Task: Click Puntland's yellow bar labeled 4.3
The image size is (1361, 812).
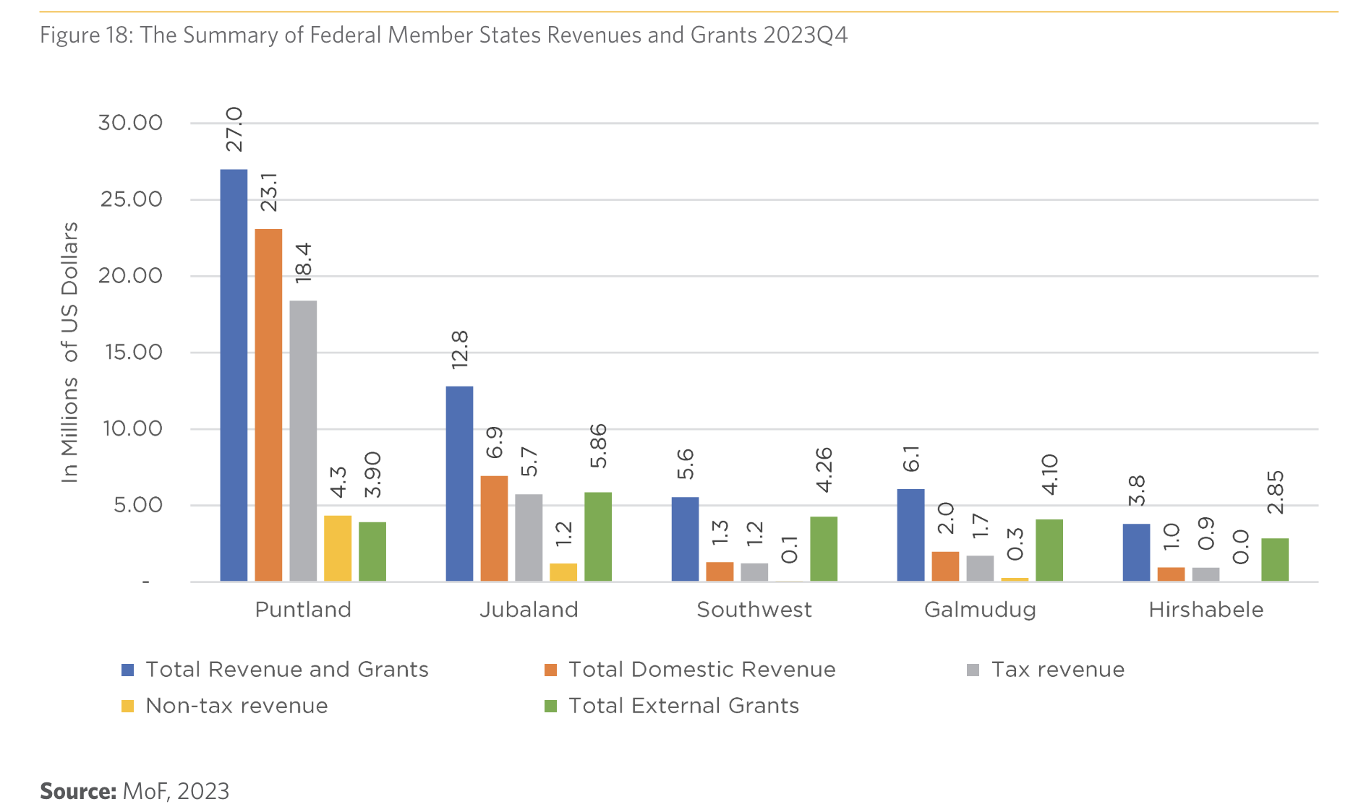Action: click(x=338, y=548)
